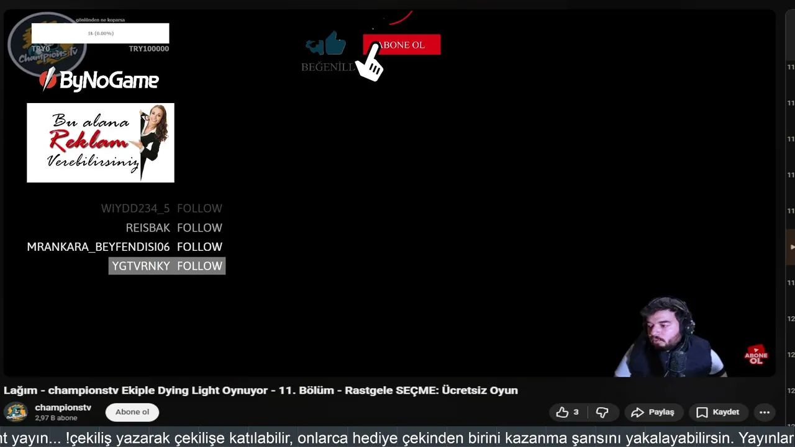Click the 2,97 B abone subscriber count
The image size is (795, 447).
coord(56,418)
